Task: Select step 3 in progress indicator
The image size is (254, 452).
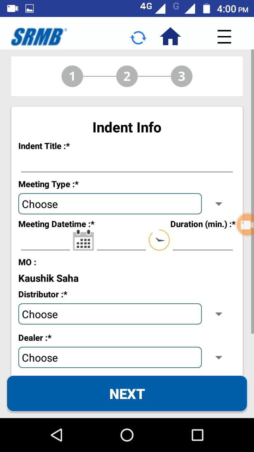Action: [182, 76]
